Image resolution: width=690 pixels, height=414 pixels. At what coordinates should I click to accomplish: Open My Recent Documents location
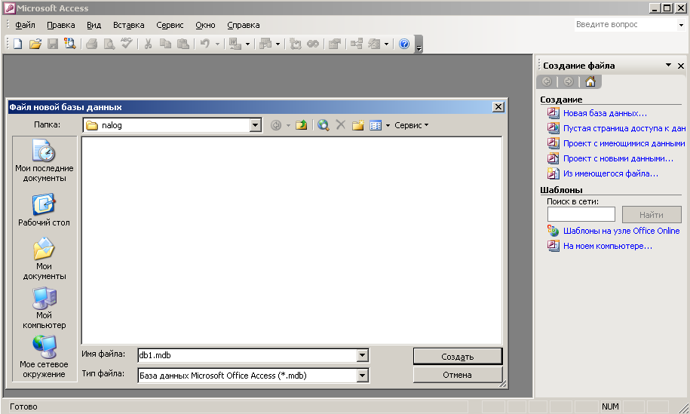click(x=44, y=161)
